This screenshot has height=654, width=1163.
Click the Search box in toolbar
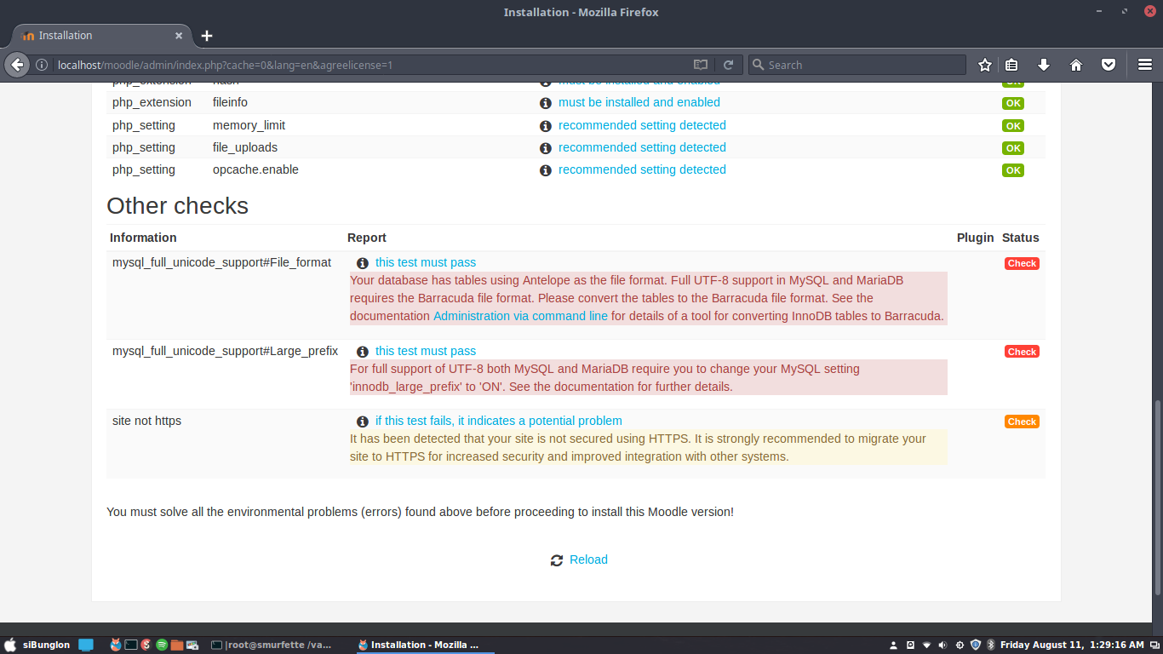click(x=857, y=65)
